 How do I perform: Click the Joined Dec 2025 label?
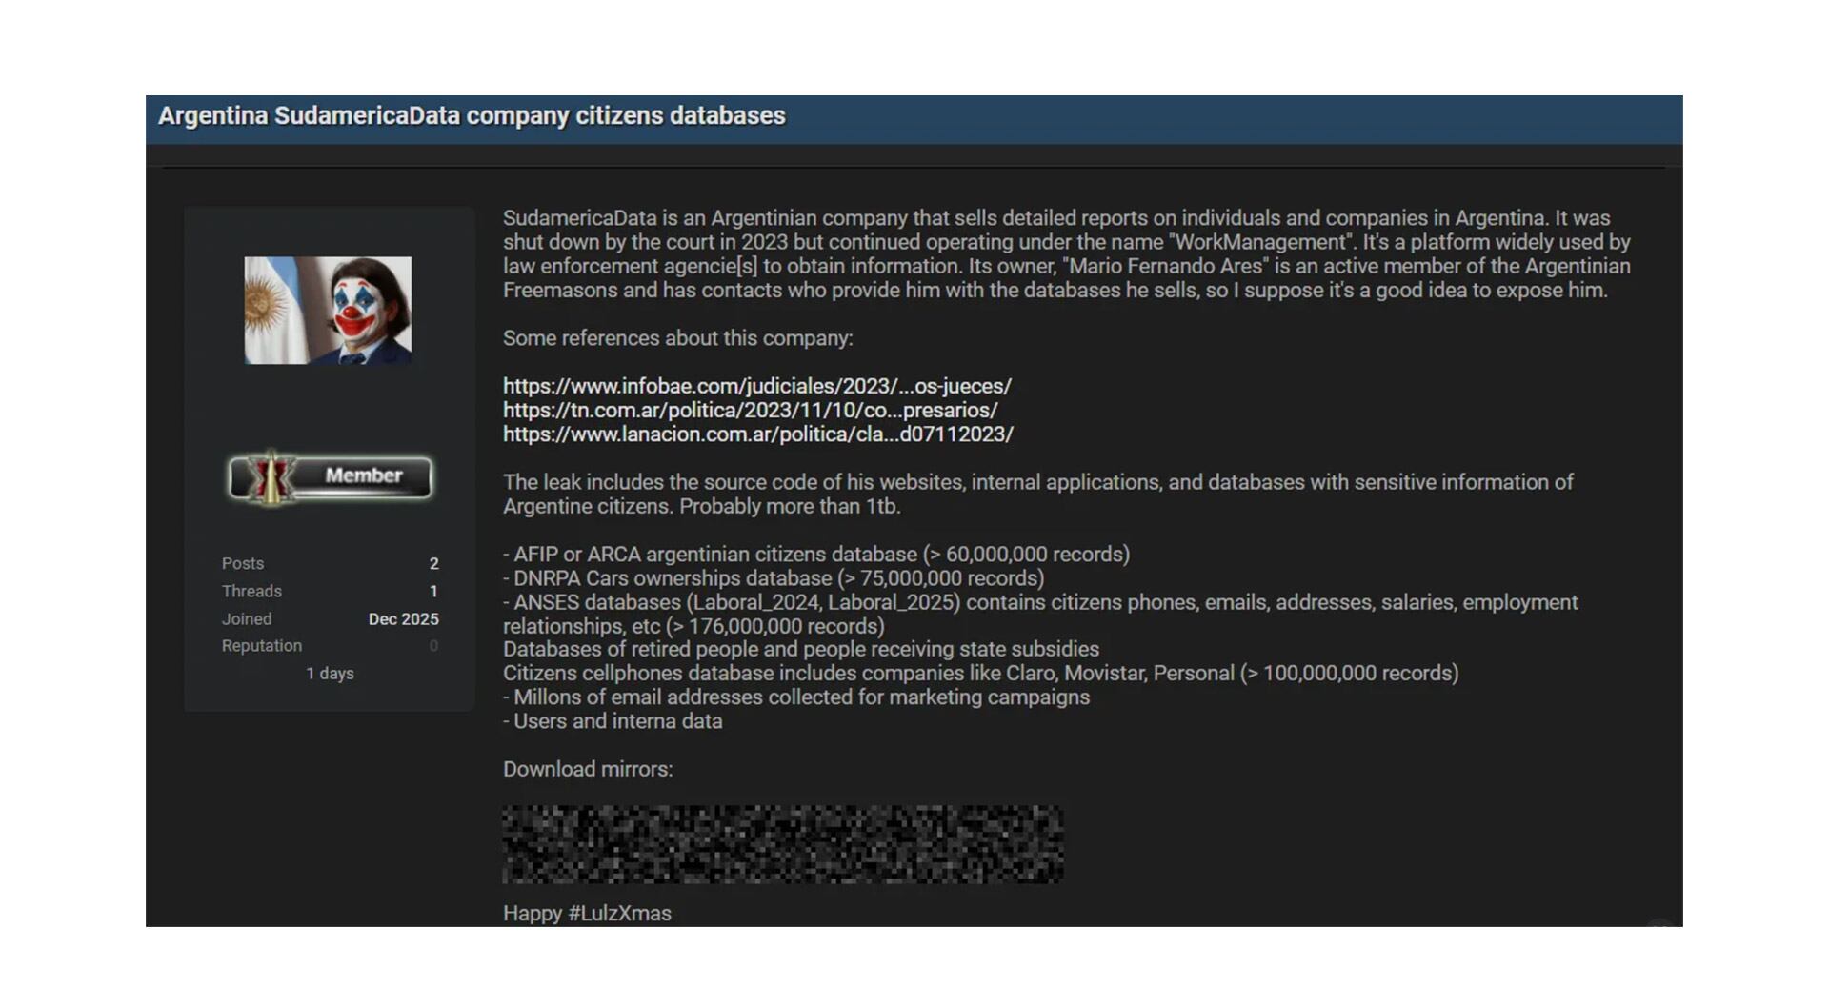pos(403,618)
